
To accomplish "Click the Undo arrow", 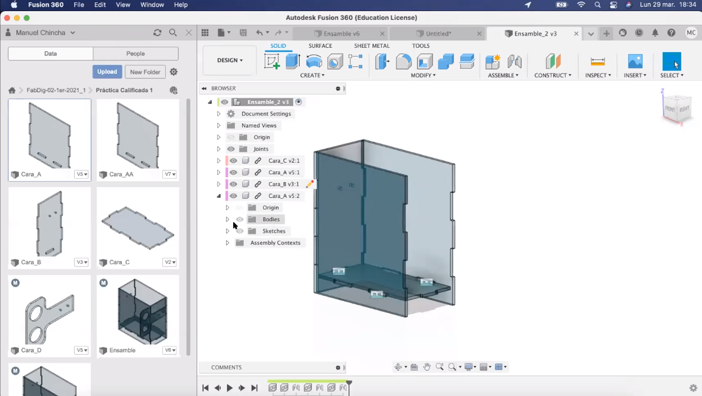I will tap(259, 33).
